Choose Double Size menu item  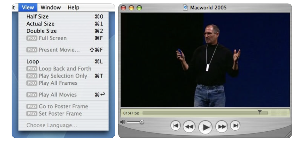[41, 31]
